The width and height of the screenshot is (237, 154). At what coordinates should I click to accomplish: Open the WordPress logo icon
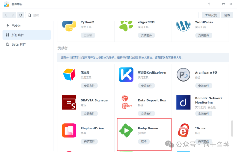pos(183,26)
